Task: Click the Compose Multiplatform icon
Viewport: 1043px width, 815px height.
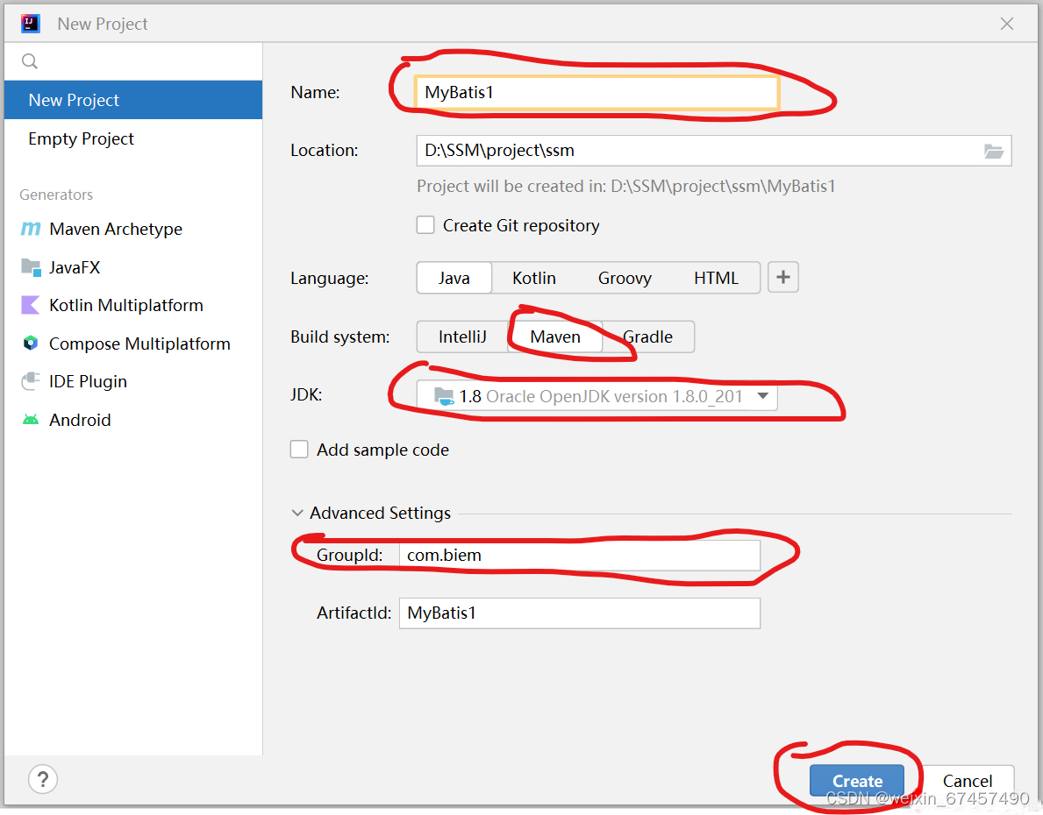Action: pos(31,343)
